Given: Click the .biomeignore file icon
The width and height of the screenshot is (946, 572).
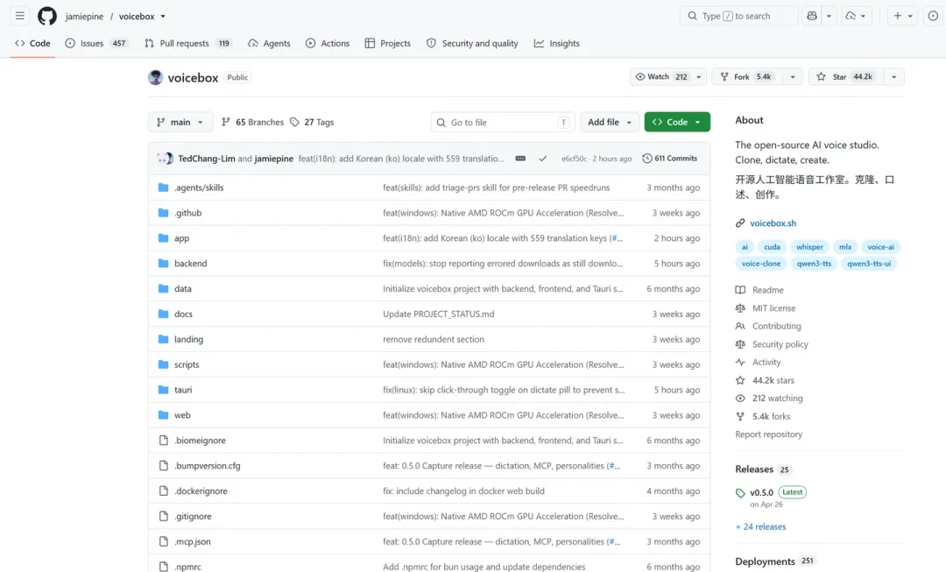Looking at the screenshot, I should [x=164, y=441].
